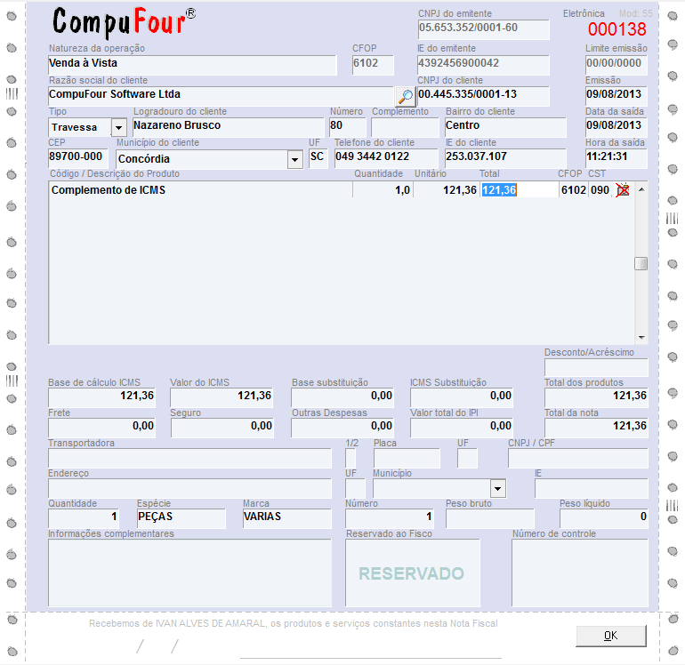685x665 pixels.
Task: Click the Natureza da operação field
Action: [192, 64]
